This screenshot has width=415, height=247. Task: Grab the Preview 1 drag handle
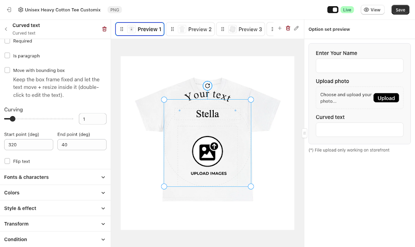pos(122,29)
